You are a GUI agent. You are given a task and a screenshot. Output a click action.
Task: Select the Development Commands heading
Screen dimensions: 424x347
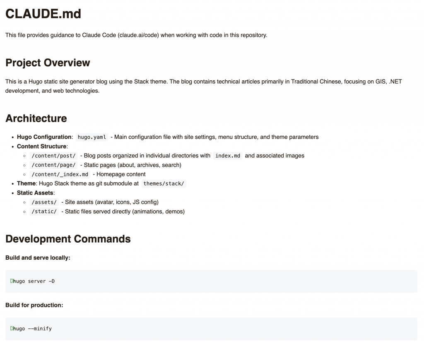(x=68, y=239)
